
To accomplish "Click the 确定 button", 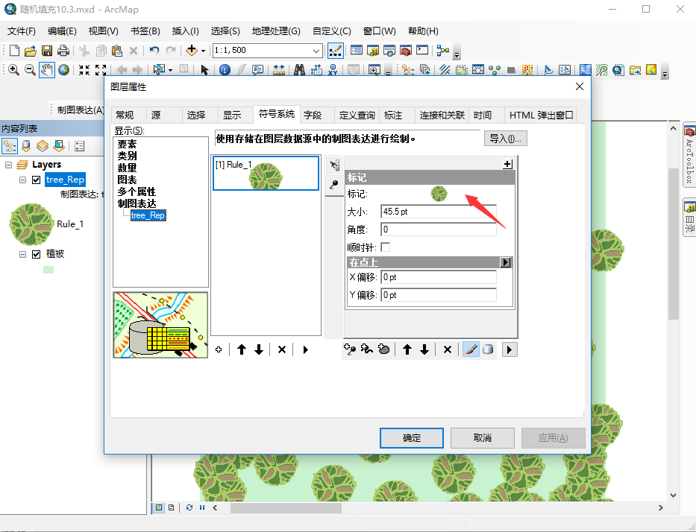I will (x=412, y=438).
